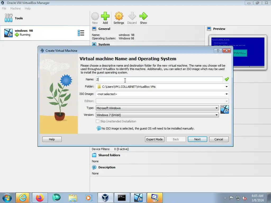
Task: Open the Windows Start button
Action: point(7,198)
